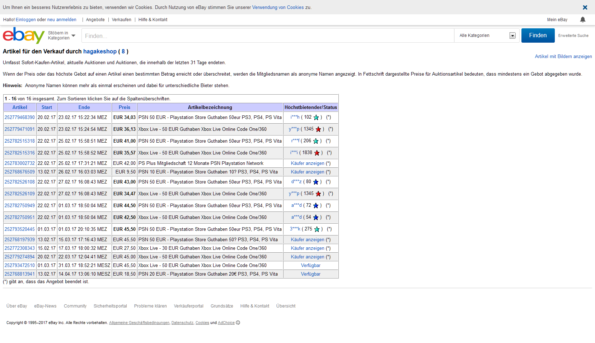Click Käufer anzeigen for item 252779274894
The image size is (595, 343).
coord(308,257)
